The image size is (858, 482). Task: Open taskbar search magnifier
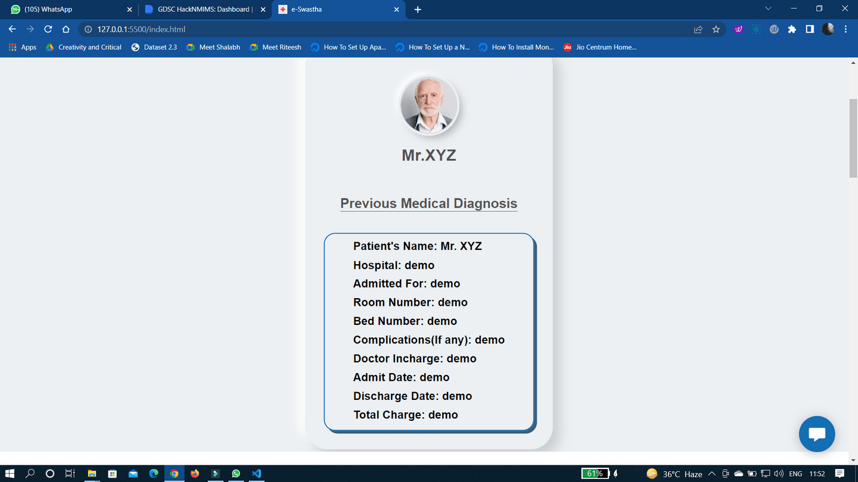30,474
